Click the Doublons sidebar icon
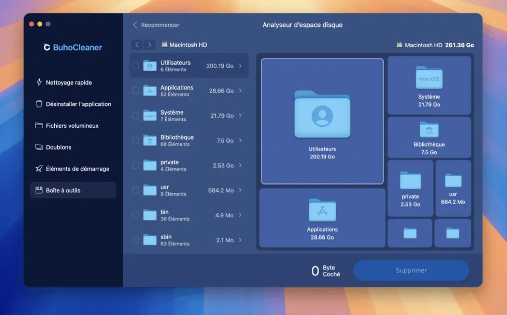 [x=39, y=147]
